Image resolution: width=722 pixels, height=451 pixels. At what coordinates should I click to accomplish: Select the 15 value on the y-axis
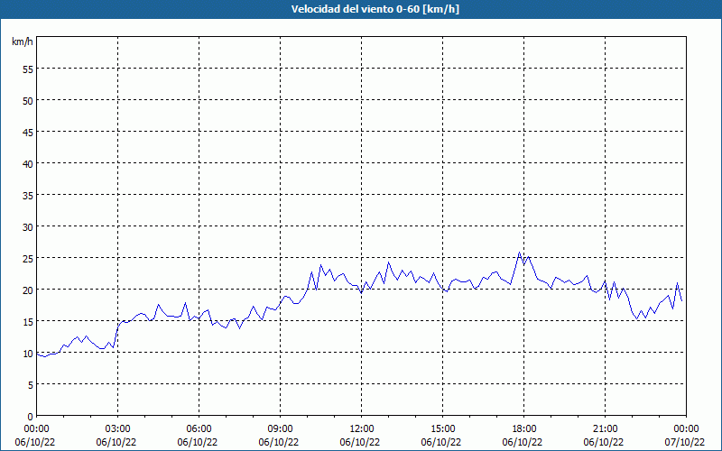click(x=28, y=322)
